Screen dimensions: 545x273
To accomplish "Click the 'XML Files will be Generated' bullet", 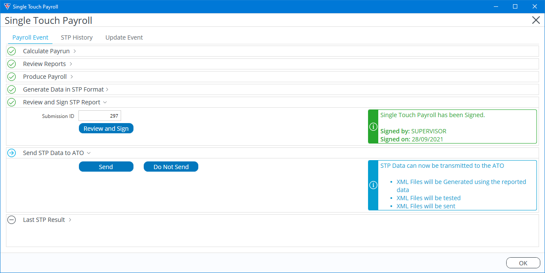I will click(x=461, y=186).
